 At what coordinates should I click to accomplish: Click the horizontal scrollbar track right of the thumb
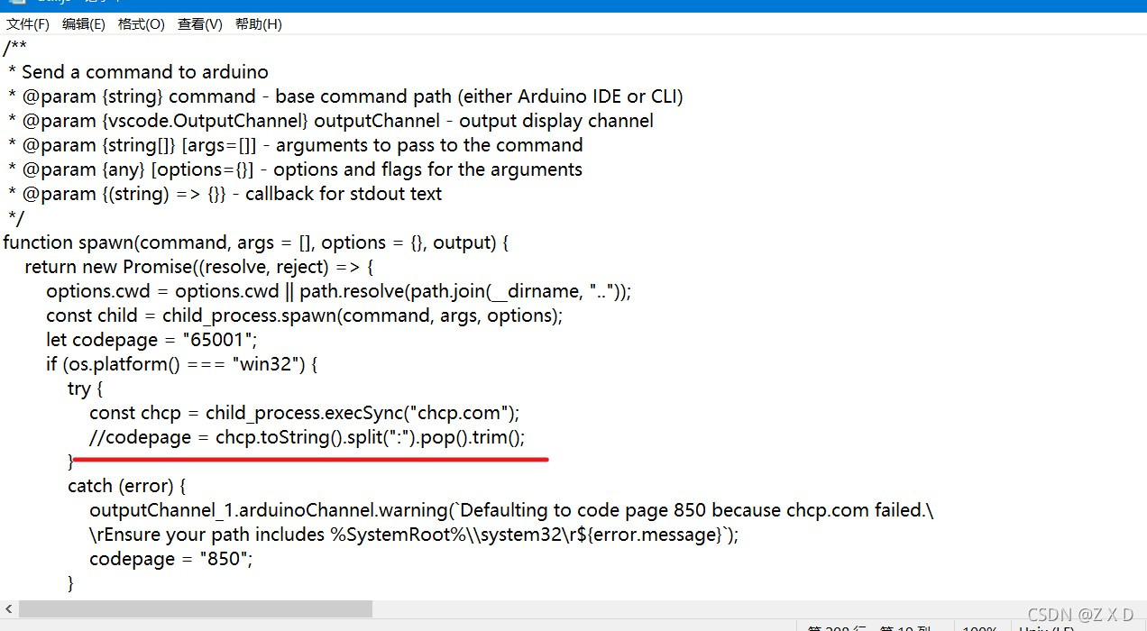click(757, 609)
